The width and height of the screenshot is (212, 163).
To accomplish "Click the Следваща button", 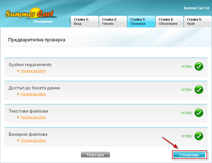I will click(x=189, y=155).
